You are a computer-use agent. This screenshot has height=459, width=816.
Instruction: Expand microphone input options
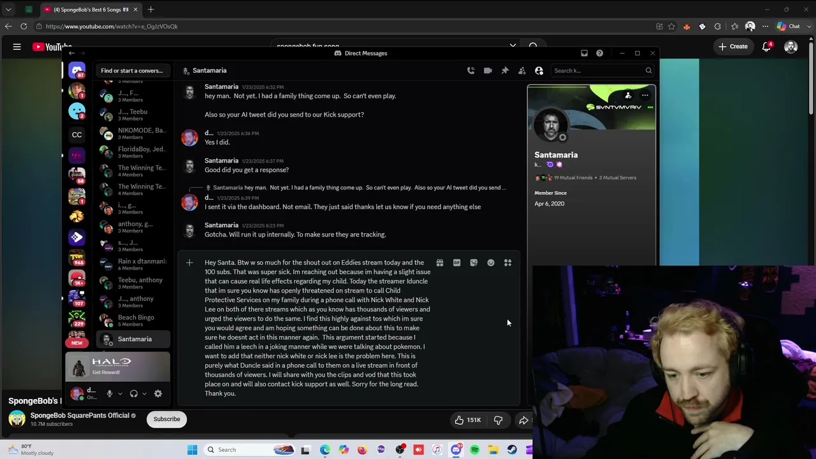[120, 394]
